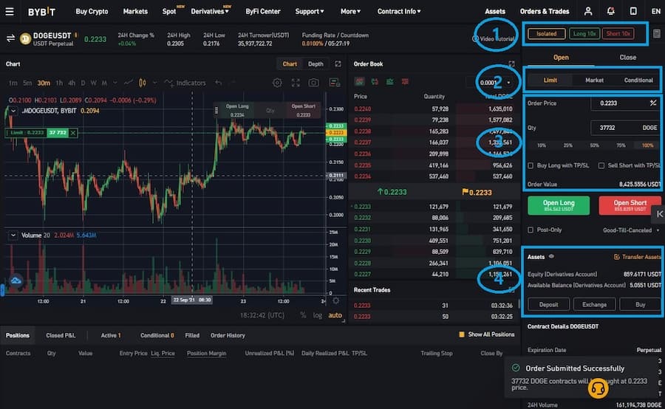Expand chart type dropdown arrow

[x=155, y=83]
